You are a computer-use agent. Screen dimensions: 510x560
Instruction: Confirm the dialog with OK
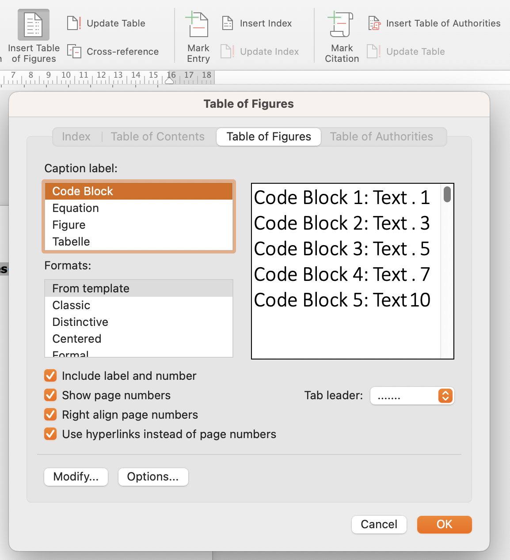(x=444, y=524)
